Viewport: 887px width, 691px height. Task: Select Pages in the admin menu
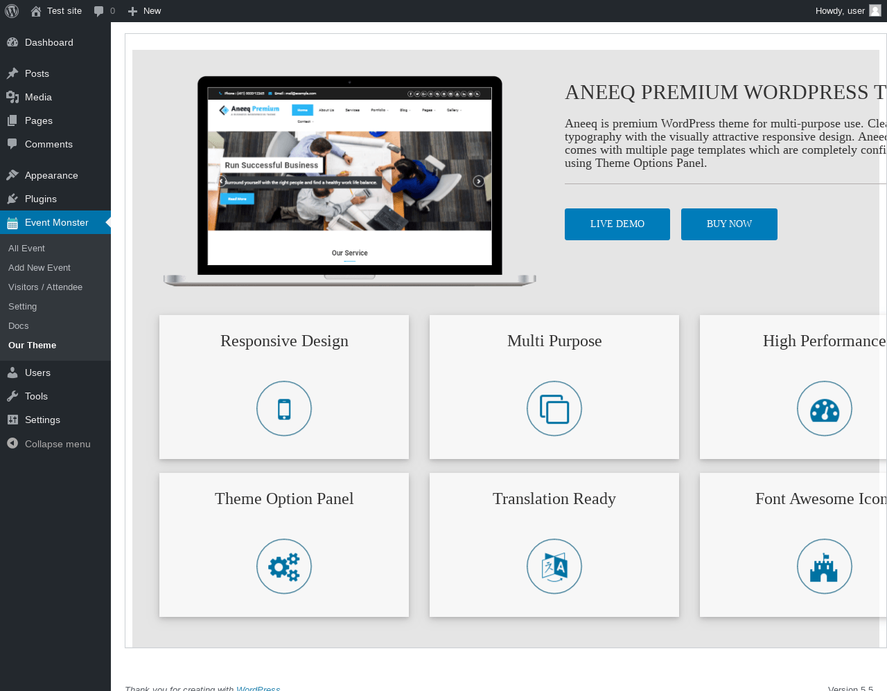[39, 120]
